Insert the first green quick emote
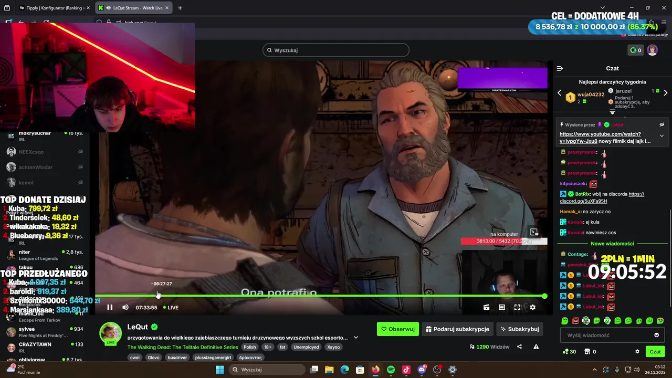 tap(565, 321)
